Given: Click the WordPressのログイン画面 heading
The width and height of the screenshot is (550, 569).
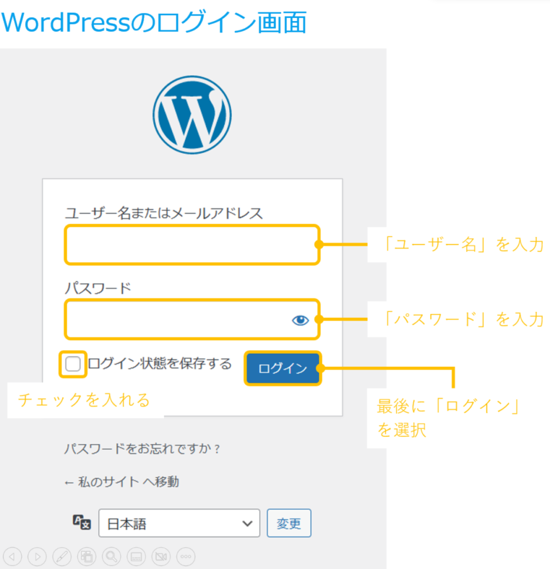Looking at the screenshot, I should [x=154, y=22].
